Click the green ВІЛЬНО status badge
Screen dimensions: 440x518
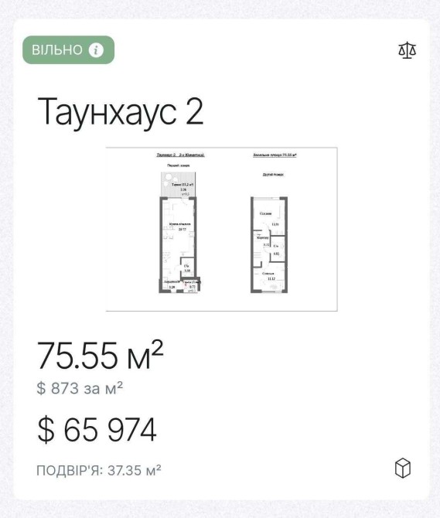68,50
